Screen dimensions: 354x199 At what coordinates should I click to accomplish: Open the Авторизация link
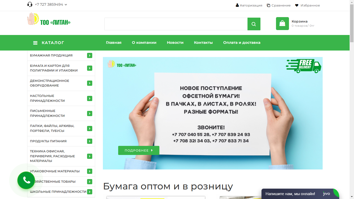click(x=250, y=5)
